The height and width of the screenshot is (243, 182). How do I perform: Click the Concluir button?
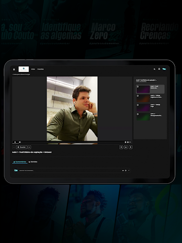click(x=21, y=147)
